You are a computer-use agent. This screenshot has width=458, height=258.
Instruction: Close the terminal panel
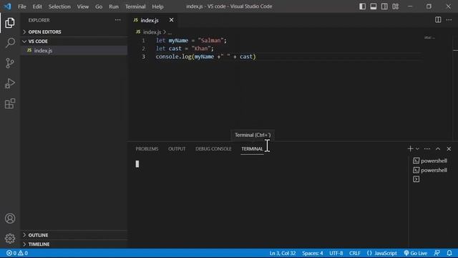(x=449, y=148)
